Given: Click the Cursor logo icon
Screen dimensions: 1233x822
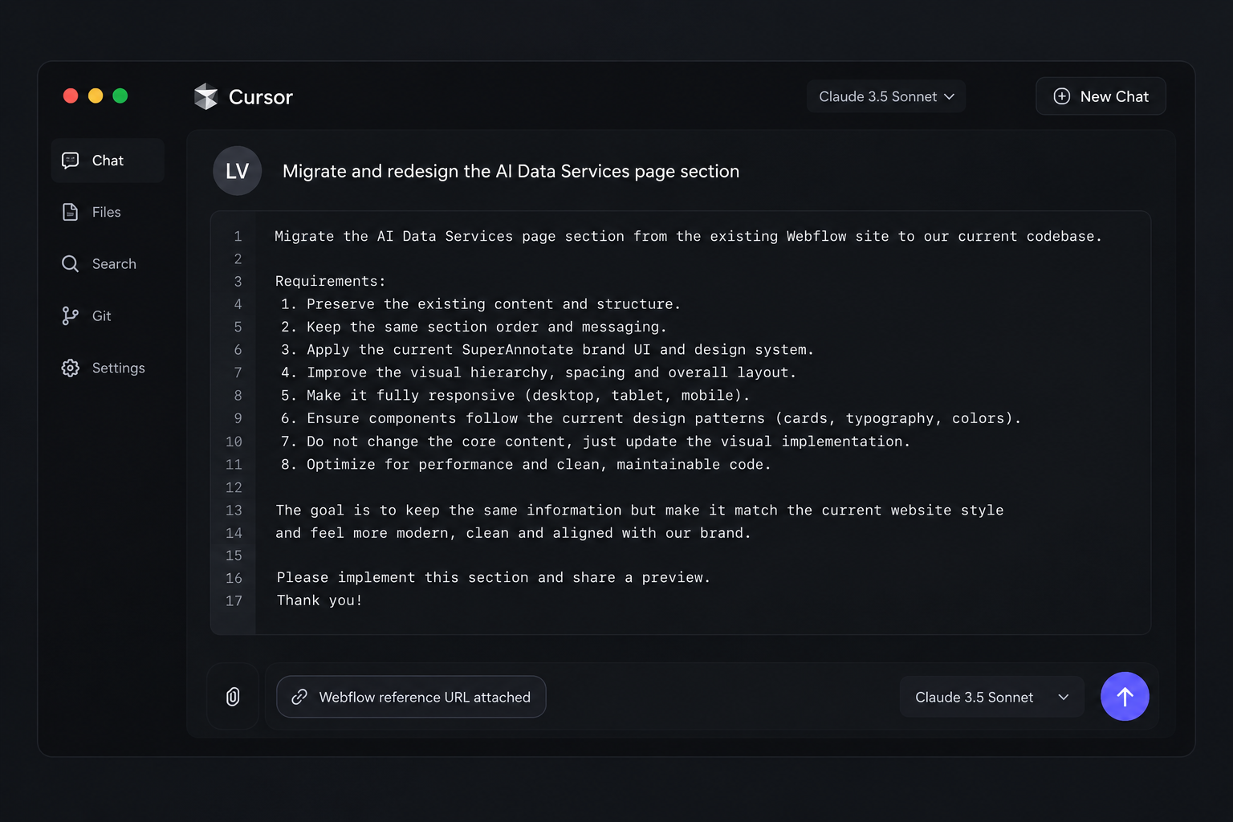Looking at the screenshot, I should [206, 96].
